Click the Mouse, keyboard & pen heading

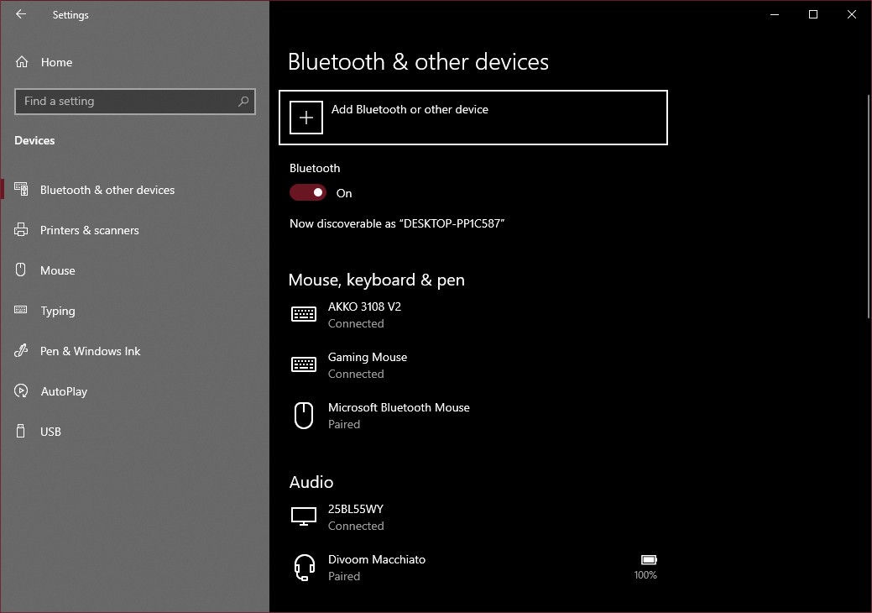(377, 280)
